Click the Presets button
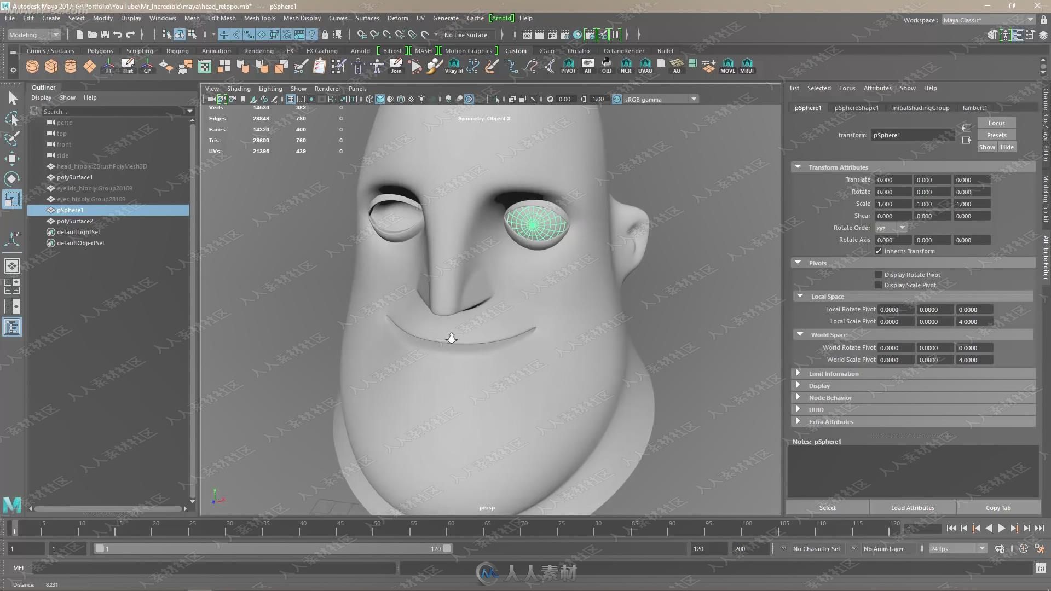This screenshot has height=591, width=1051. (996, 135)
